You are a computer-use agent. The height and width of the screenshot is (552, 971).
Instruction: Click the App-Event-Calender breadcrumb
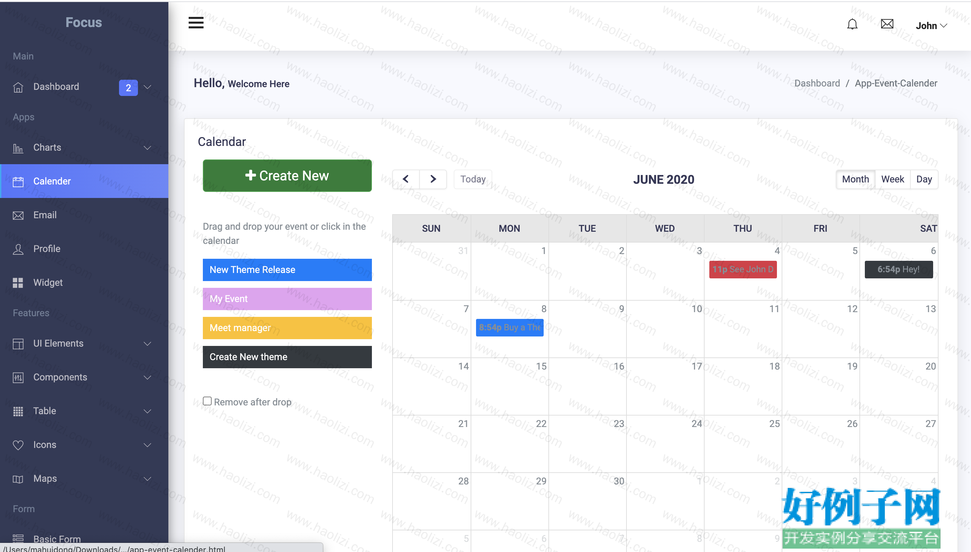[x=896, y=83]
